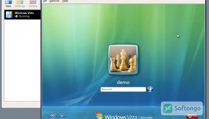Click the DE keyboard layout button
The width and height of the screenshot is (209, 119).
point(62,116)
